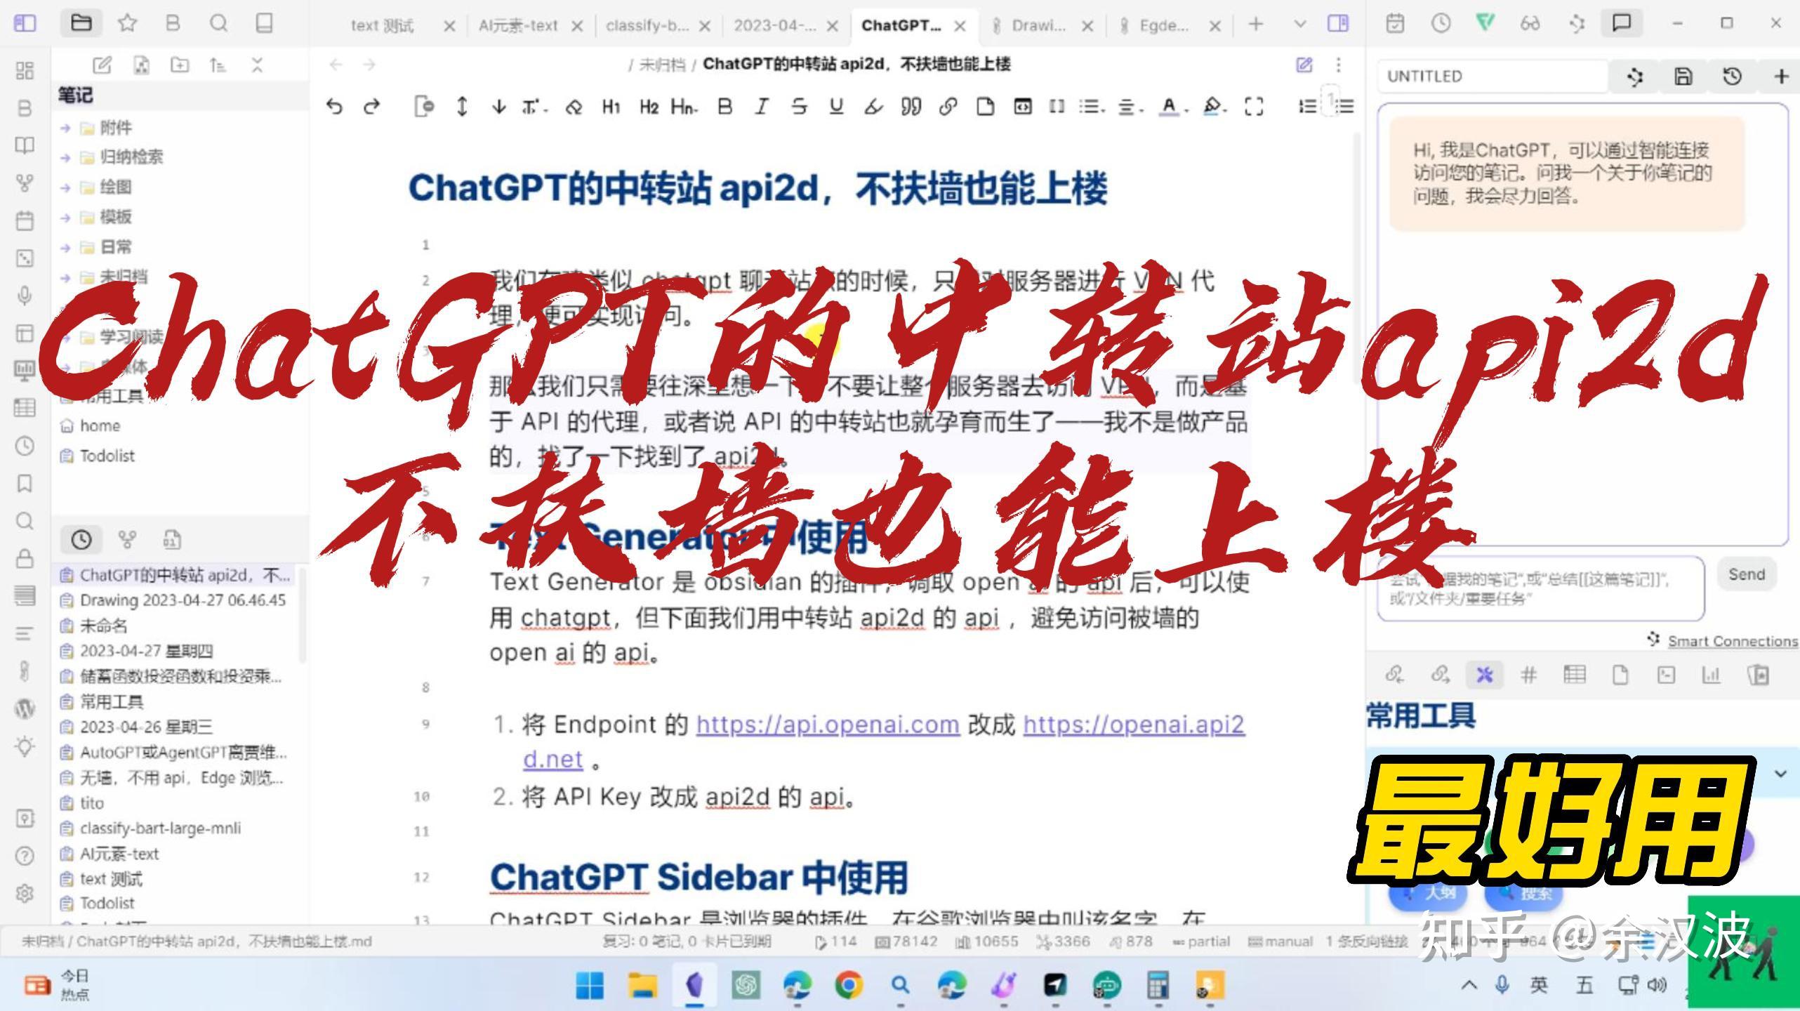Open the font color picker A icon
This screenshot has height=1011, width=1800.
pos(1168,107)
